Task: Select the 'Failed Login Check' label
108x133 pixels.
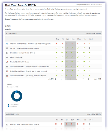Action: [x=17, y=58]
